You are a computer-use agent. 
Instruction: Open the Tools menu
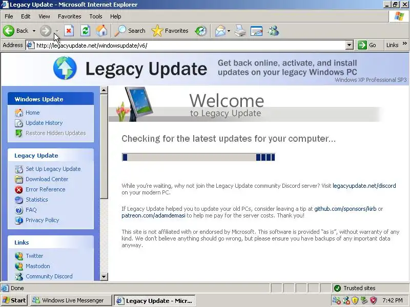pyautogui.click(x=96, y=16)
